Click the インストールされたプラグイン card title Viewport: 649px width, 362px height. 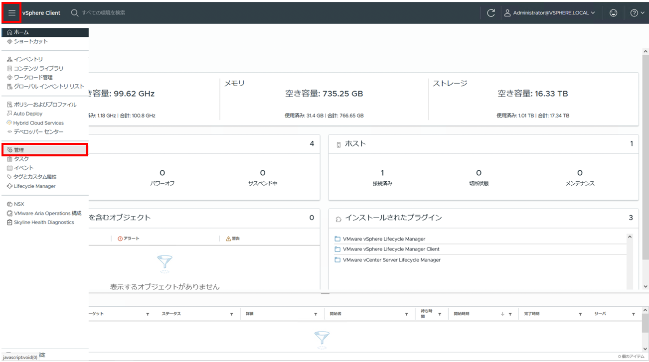click(x=393, y=218)
